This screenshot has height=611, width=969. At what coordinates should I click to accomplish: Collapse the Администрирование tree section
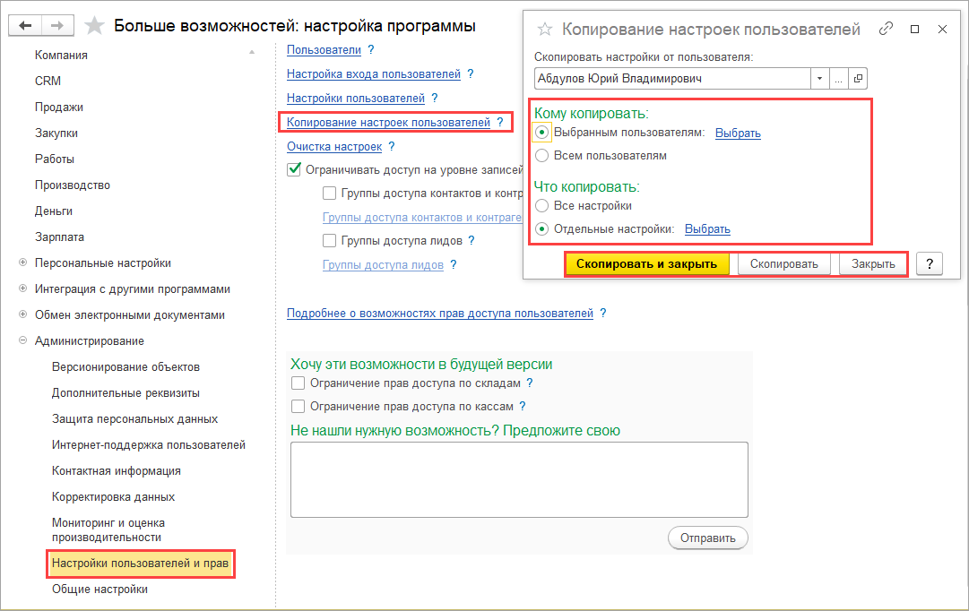click(x=22, y=341)
